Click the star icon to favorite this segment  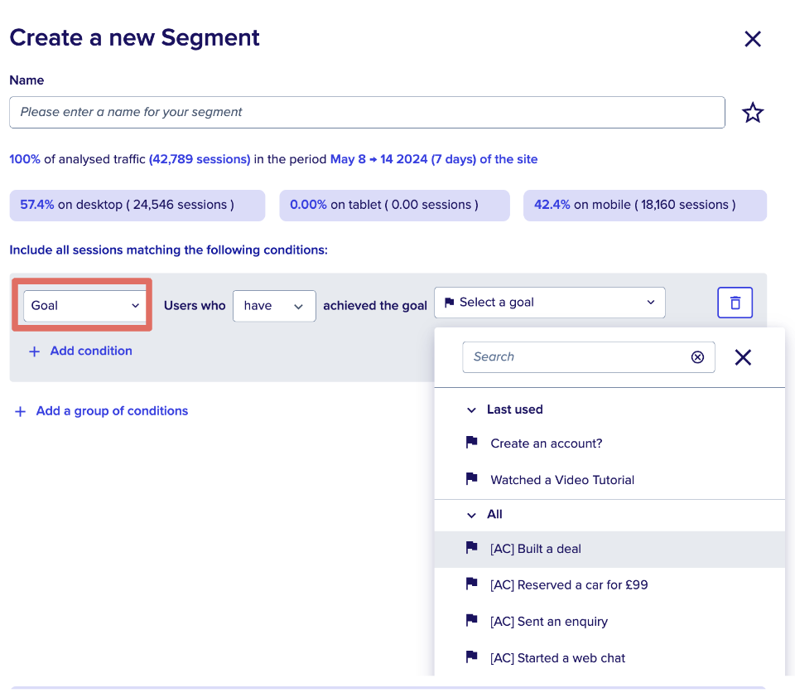click(753, 112)
